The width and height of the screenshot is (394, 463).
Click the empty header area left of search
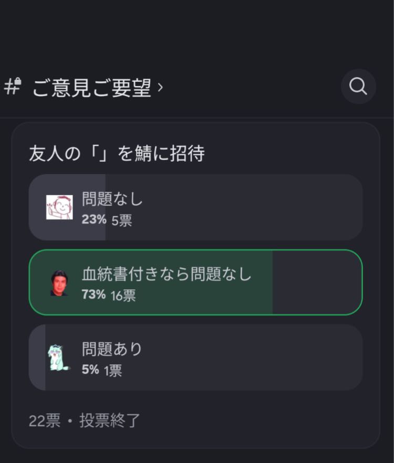(x=252, y=87)
